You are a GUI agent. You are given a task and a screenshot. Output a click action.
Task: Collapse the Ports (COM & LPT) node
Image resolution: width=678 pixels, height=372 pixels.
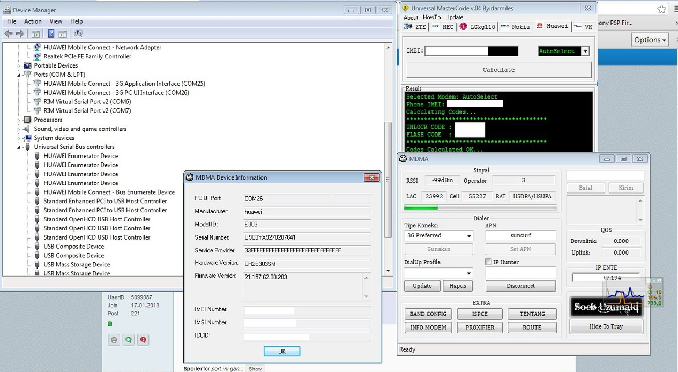pos(19,75)
